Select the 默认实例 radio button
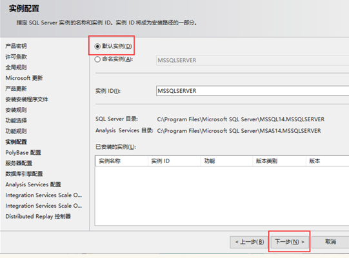Screen dimensions: 349x258 click(97, 46)
